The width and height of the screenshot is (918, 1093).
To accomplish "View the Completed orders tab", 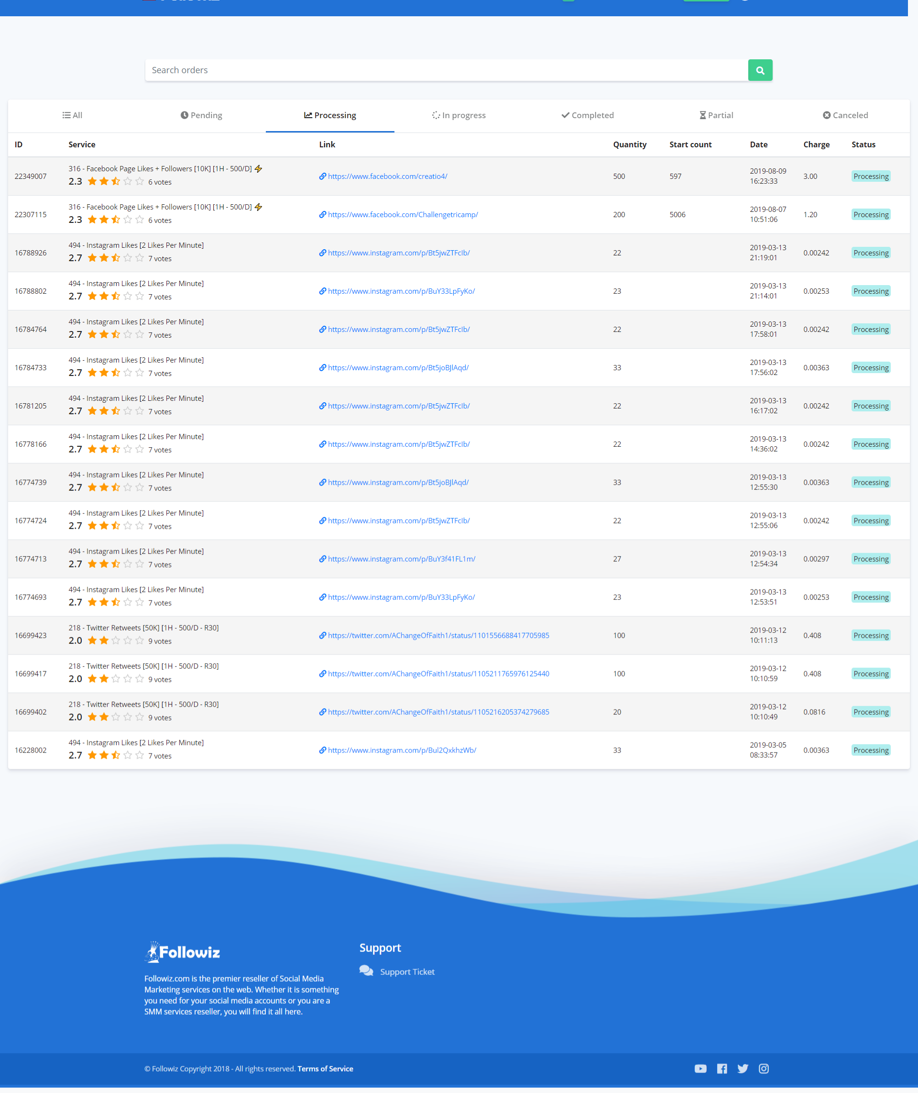I will pos(588,116).
